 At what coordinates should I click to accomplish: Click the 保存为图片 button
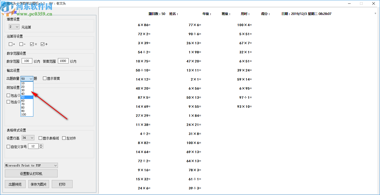[x=39, y=184]
